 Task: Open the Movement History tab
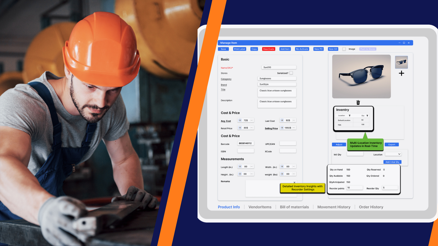coord(334,207)
